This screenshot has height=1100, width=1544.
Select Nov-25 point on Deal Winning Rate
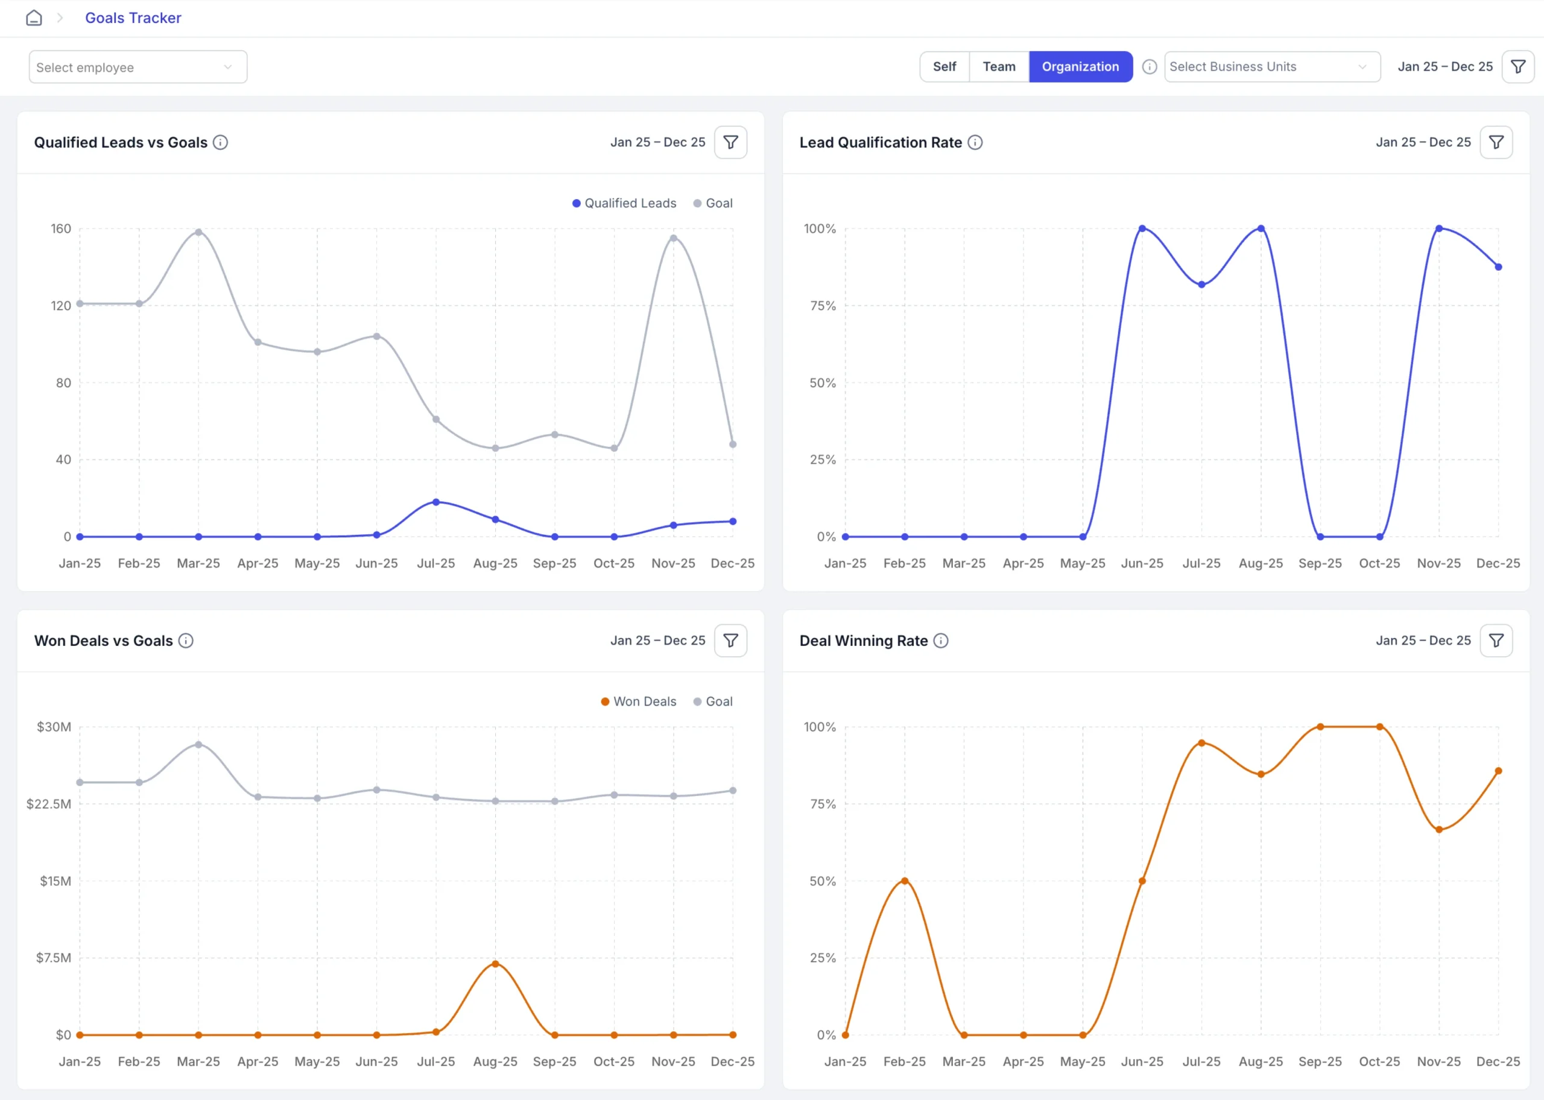click(x=1439, y=830)
